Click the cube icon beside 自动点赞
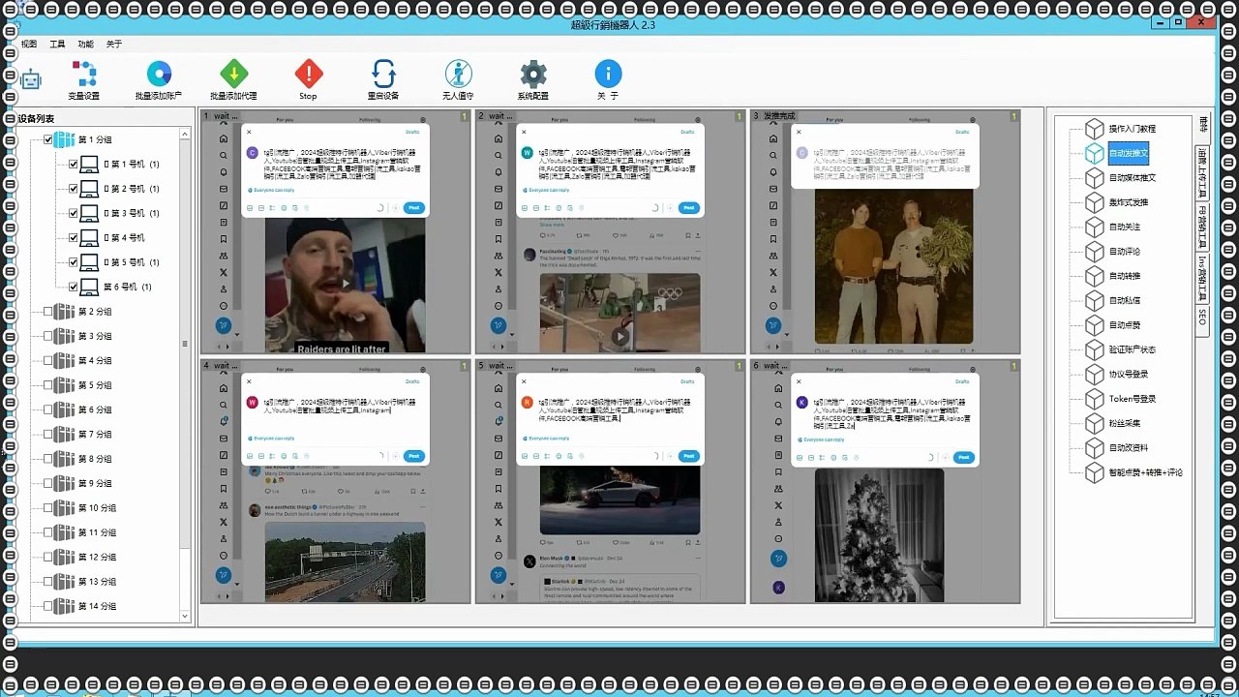Viewport: 1239px width, 697px height. click(x=1094, y=325)
